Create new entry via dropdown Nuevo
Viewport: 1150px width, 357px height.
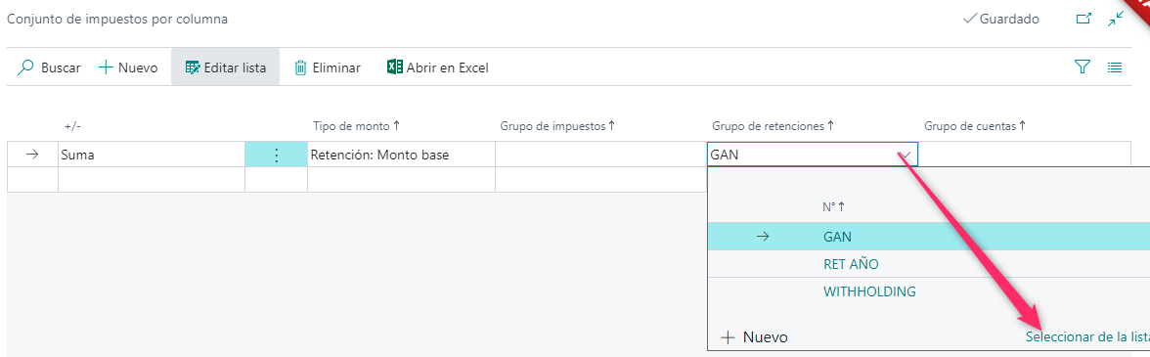(755, 337)
